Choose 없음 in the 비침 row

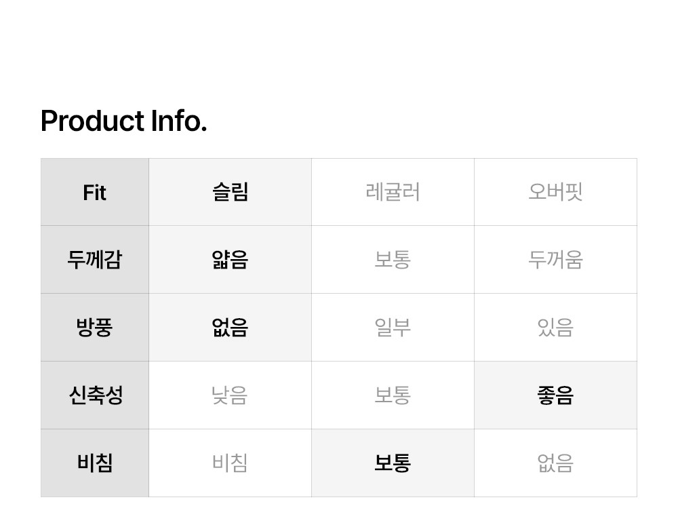555,463
